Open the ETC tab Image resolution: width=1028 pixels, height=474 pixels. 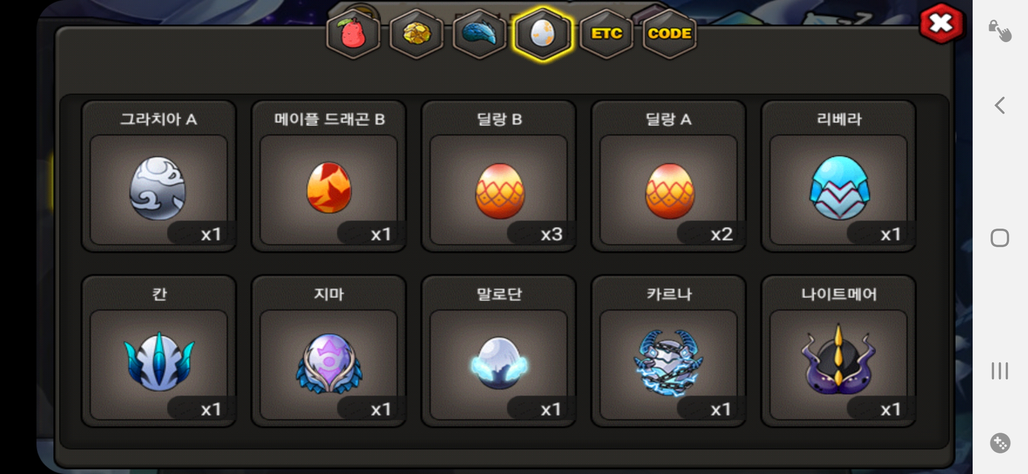point(607,34)
